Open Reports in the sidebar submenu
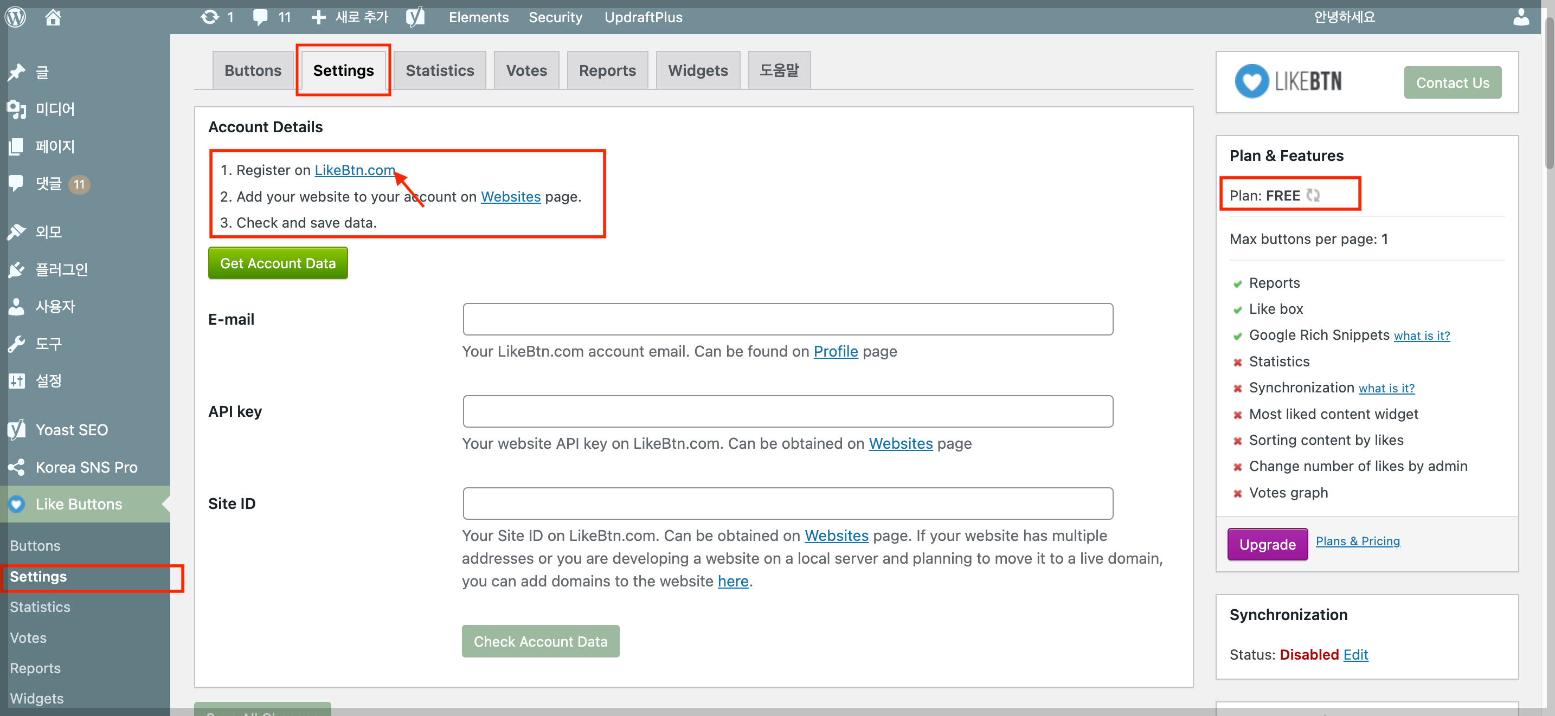 (x=35, y=668)
